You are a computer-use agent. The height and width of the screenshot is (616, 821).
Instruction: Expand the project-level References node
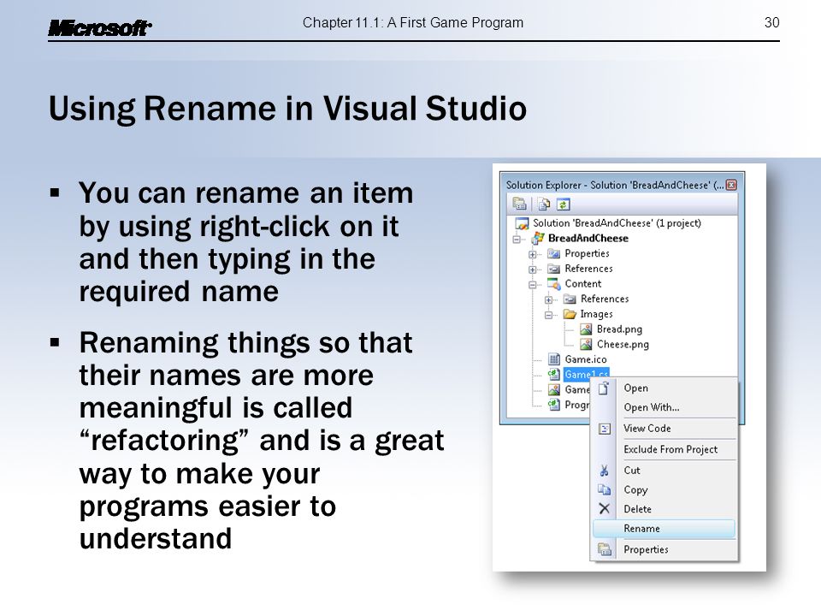(x=533, y=269)
